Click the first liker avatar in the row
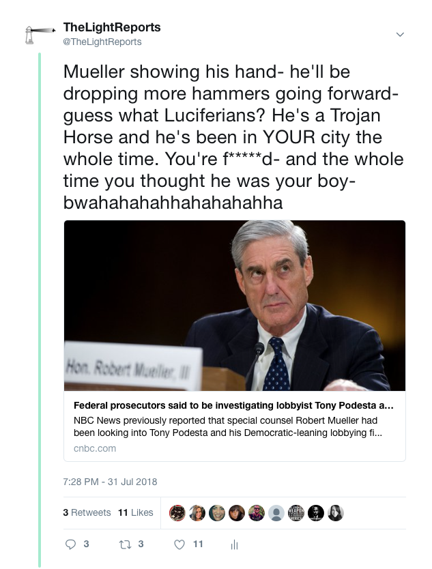 coord(177,513)
